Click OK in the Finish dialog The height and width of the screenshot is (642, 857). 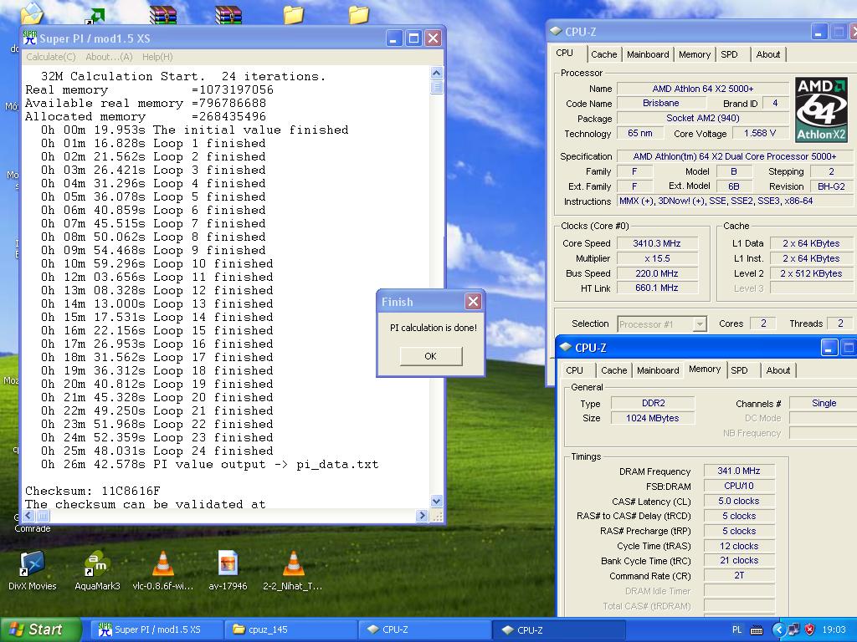431,356
